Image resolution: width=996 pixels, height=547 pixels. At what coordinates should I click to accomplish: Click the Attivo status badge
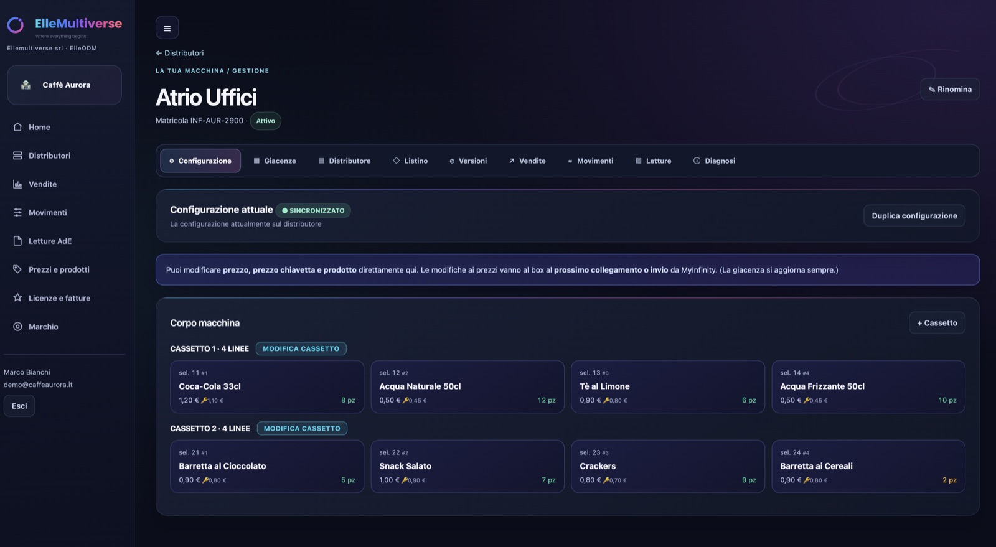pos(265,121)
